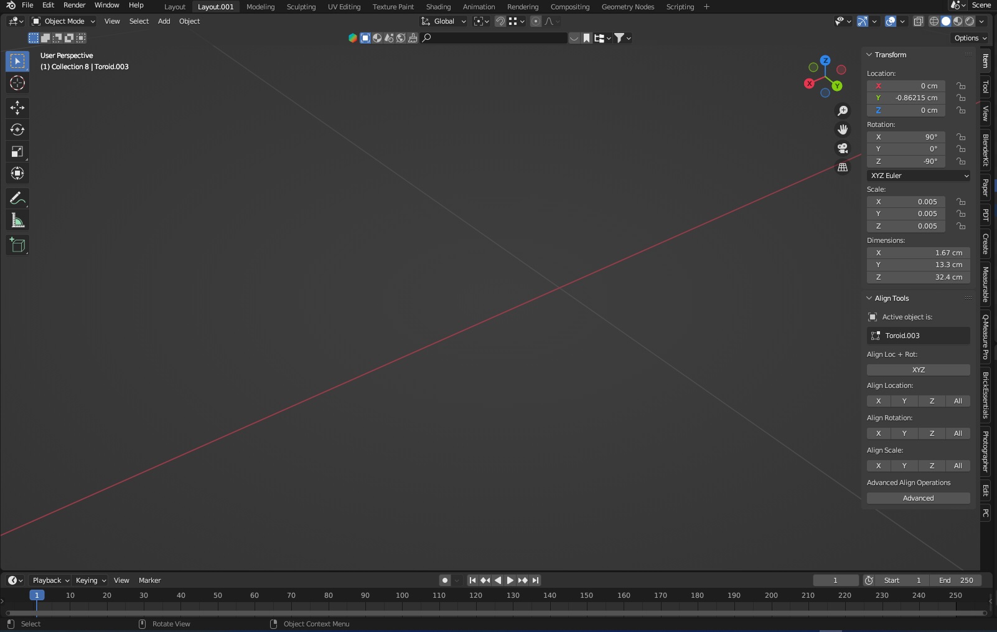Select the Add Cube tool
Viewport: 997px width, 632px height.
pyautogui.click(x=17, y=245)
